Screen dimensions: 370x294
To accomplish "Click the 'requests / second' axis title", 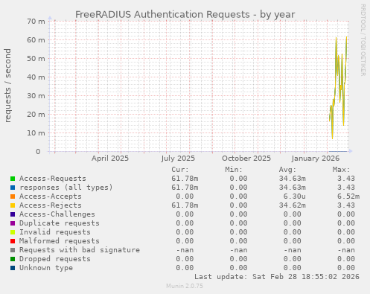I will (7, 86).
